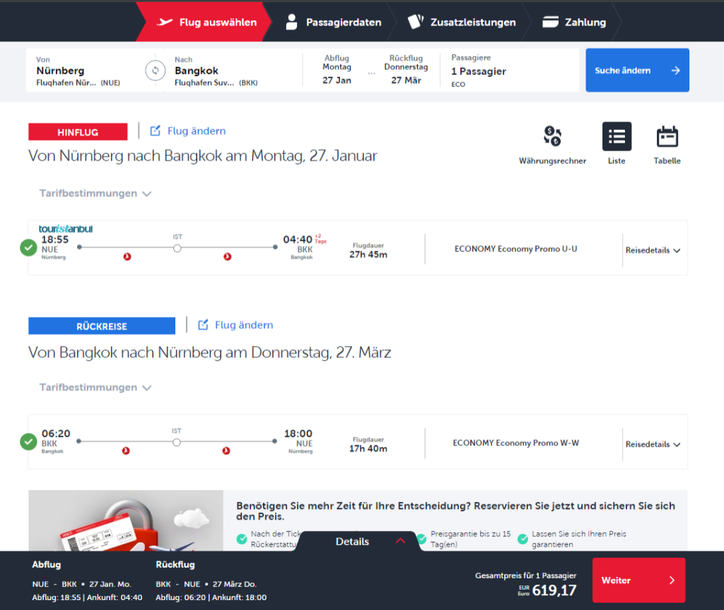Click the swap origin and destination icon
The width and height of the screenshot is (724, 610).
(x=155, y=71)
